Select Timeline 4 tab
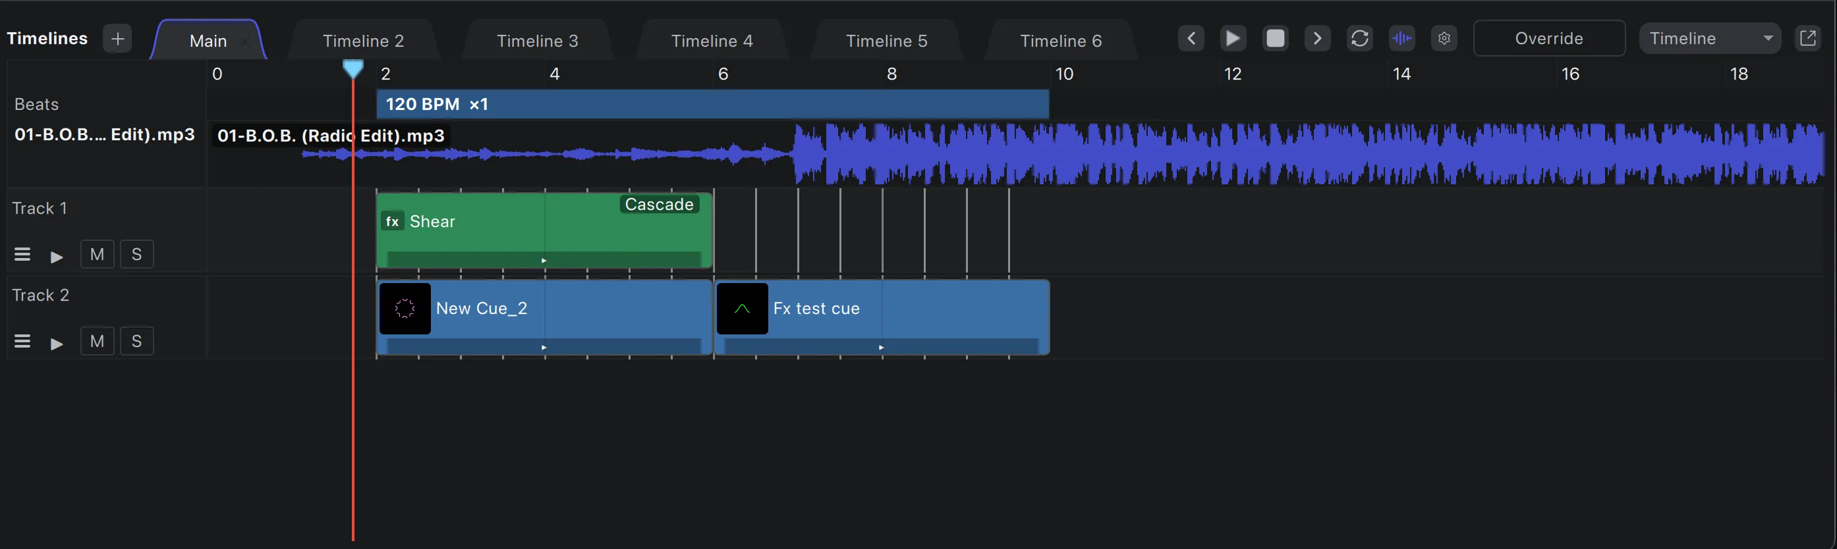 (x=712, y=41)
